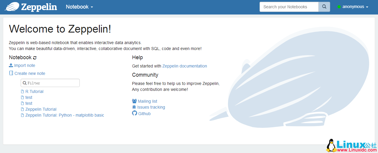Click the magnifier icon in the Filter box

coord(25,83)
